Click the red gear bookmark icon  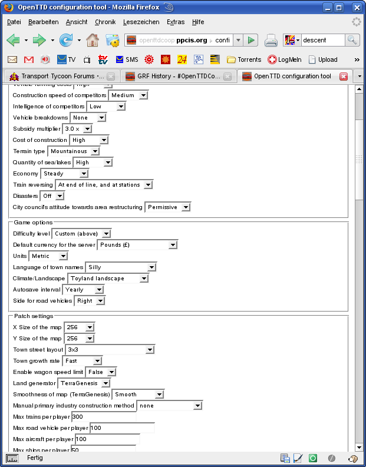click(149, 59)
